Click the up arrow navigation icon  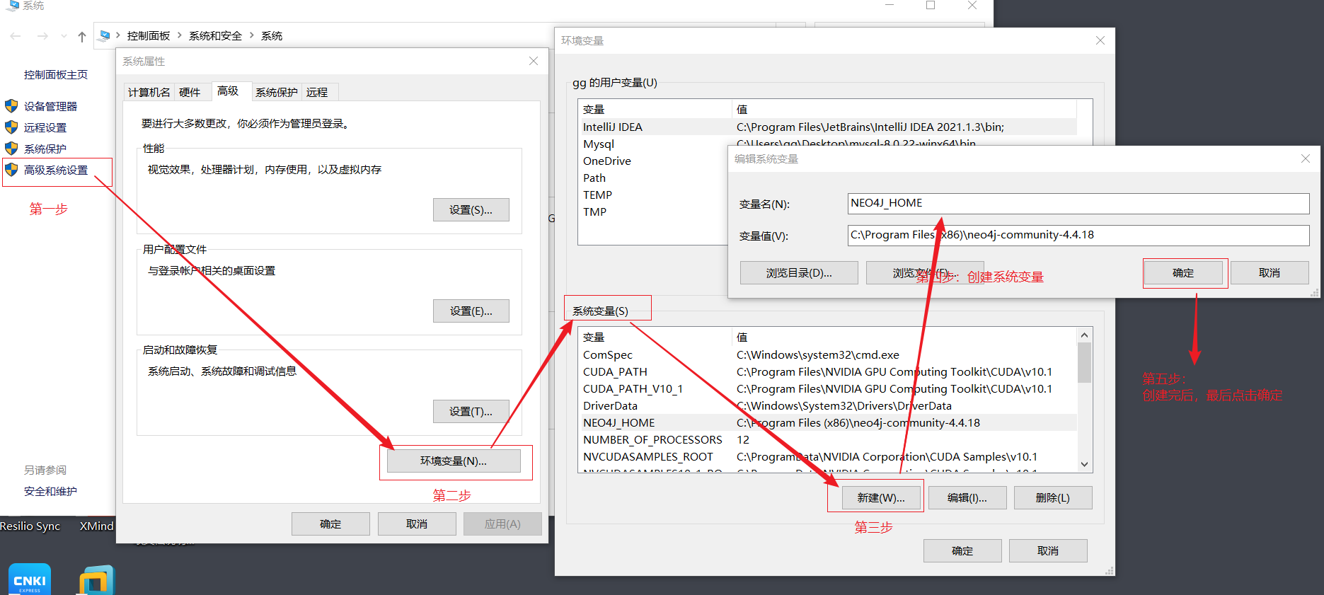click(x=82, y=37)
